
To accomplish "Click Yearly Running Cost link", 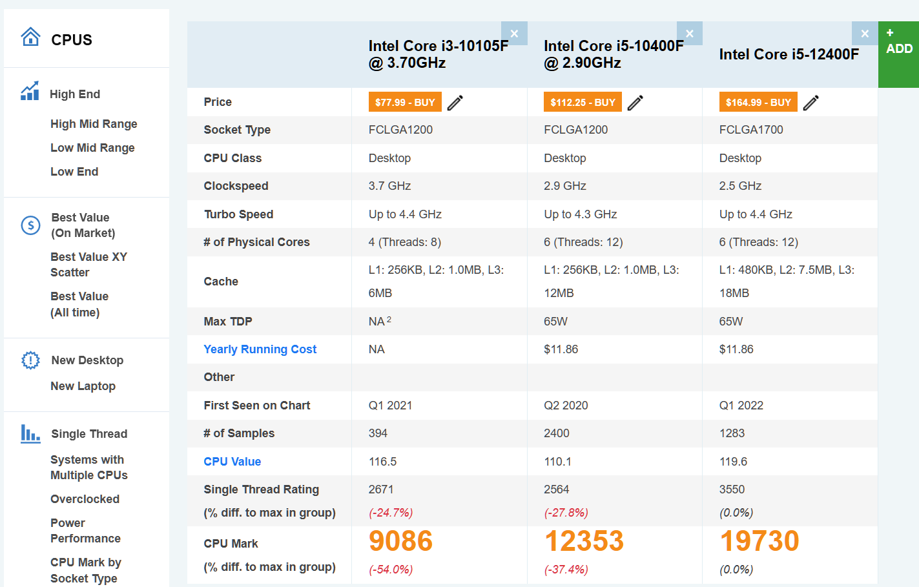I will [x=260, y=349].
